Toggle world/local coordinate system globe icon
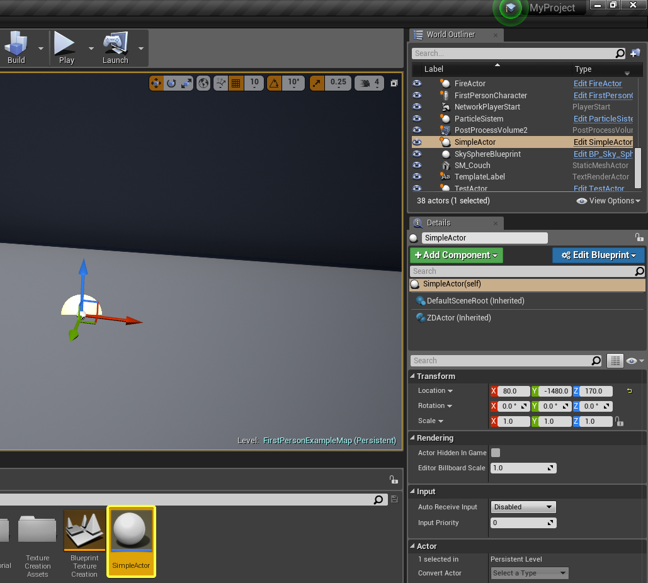The height and width of the screenshot is (583, 648). [x=203, y=82]
